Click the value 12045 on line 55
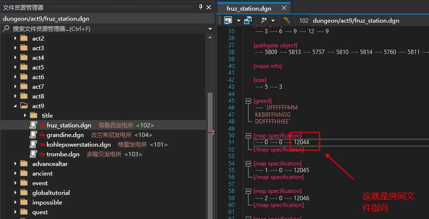The width and height of the screenshot is (429, 219). pos(301,170)
